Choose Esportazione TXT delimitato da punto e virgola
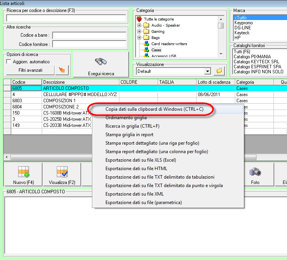The width and height of the screenshot is (287, 260). [168, 186]
